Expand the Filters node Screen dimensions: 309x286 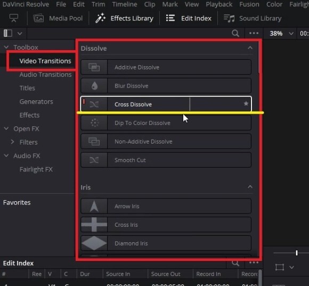pos(12,142)
